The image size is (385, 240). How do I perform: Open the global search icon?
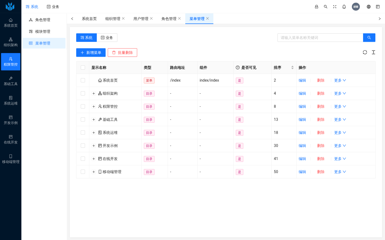326,7
